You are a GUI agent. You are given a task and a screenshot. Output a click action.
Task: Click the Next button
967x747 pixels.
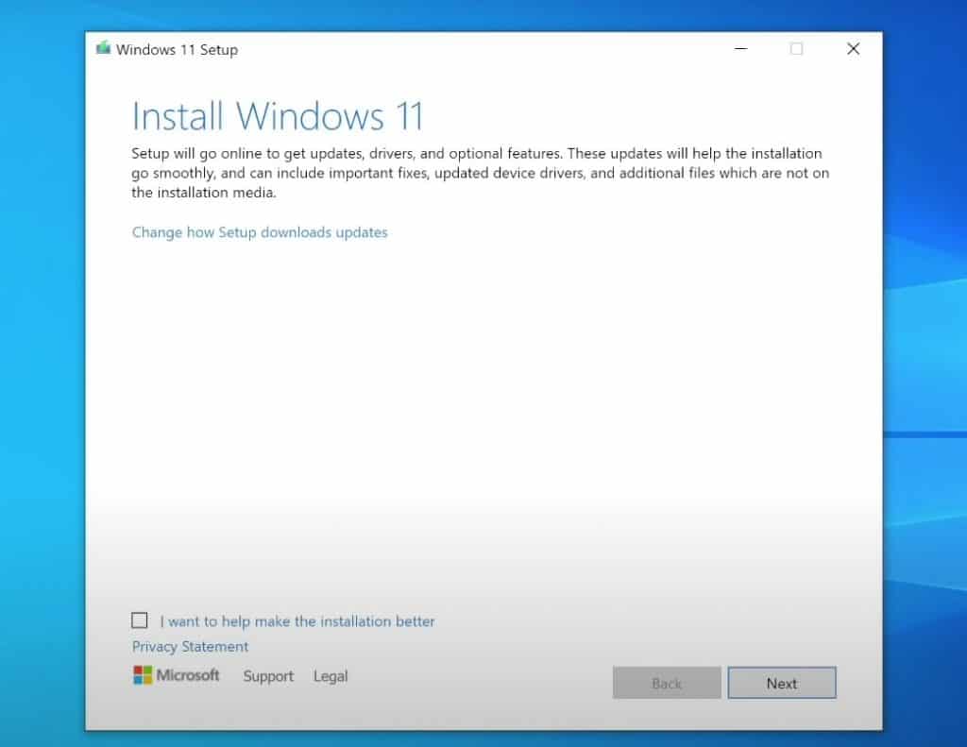(782, 682)
